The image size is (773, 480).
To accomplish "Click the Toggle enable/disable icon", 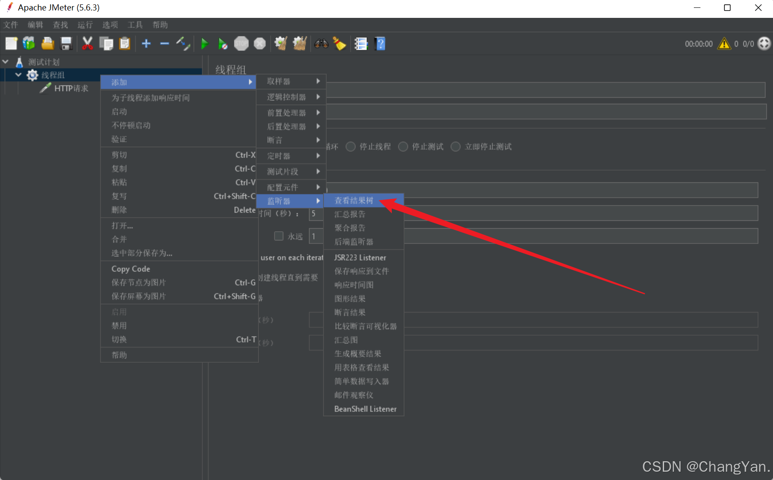I will point(183,44).
